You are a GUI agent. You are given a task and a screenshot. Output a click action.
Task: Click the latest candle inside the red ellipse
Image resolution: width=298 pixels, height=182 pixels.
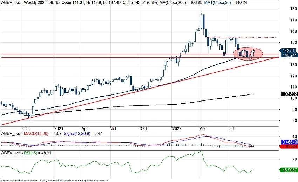254,52
